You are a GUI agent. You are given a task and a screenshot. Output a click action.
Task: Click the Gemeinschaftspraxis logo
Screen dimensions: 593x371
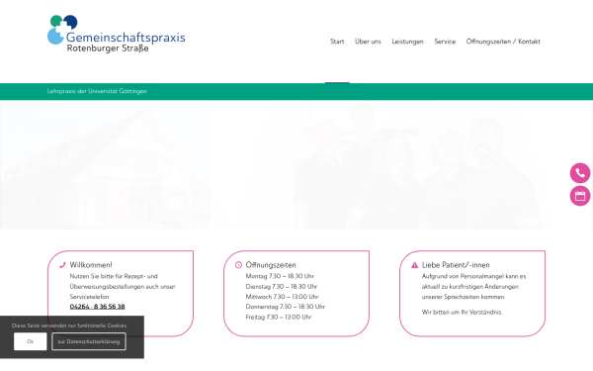tap(116, 34)
